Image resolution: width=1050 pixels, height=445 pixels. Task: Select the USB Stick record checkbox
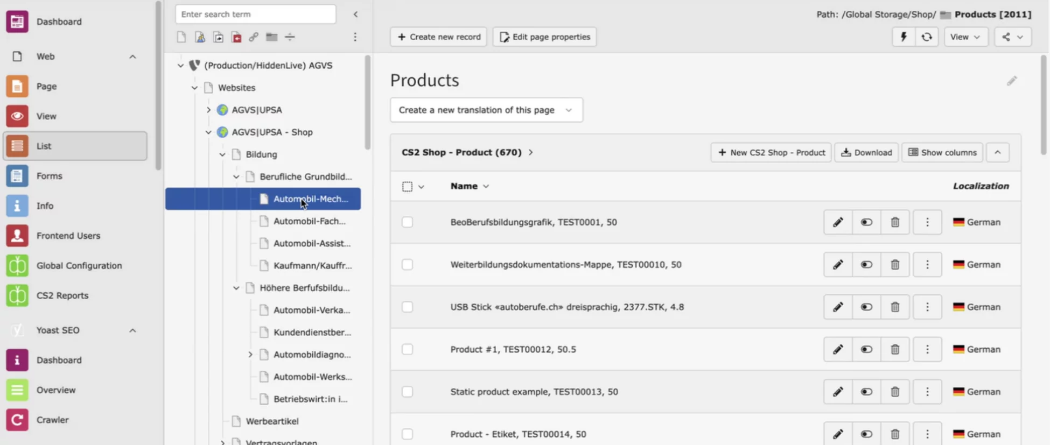408,307
